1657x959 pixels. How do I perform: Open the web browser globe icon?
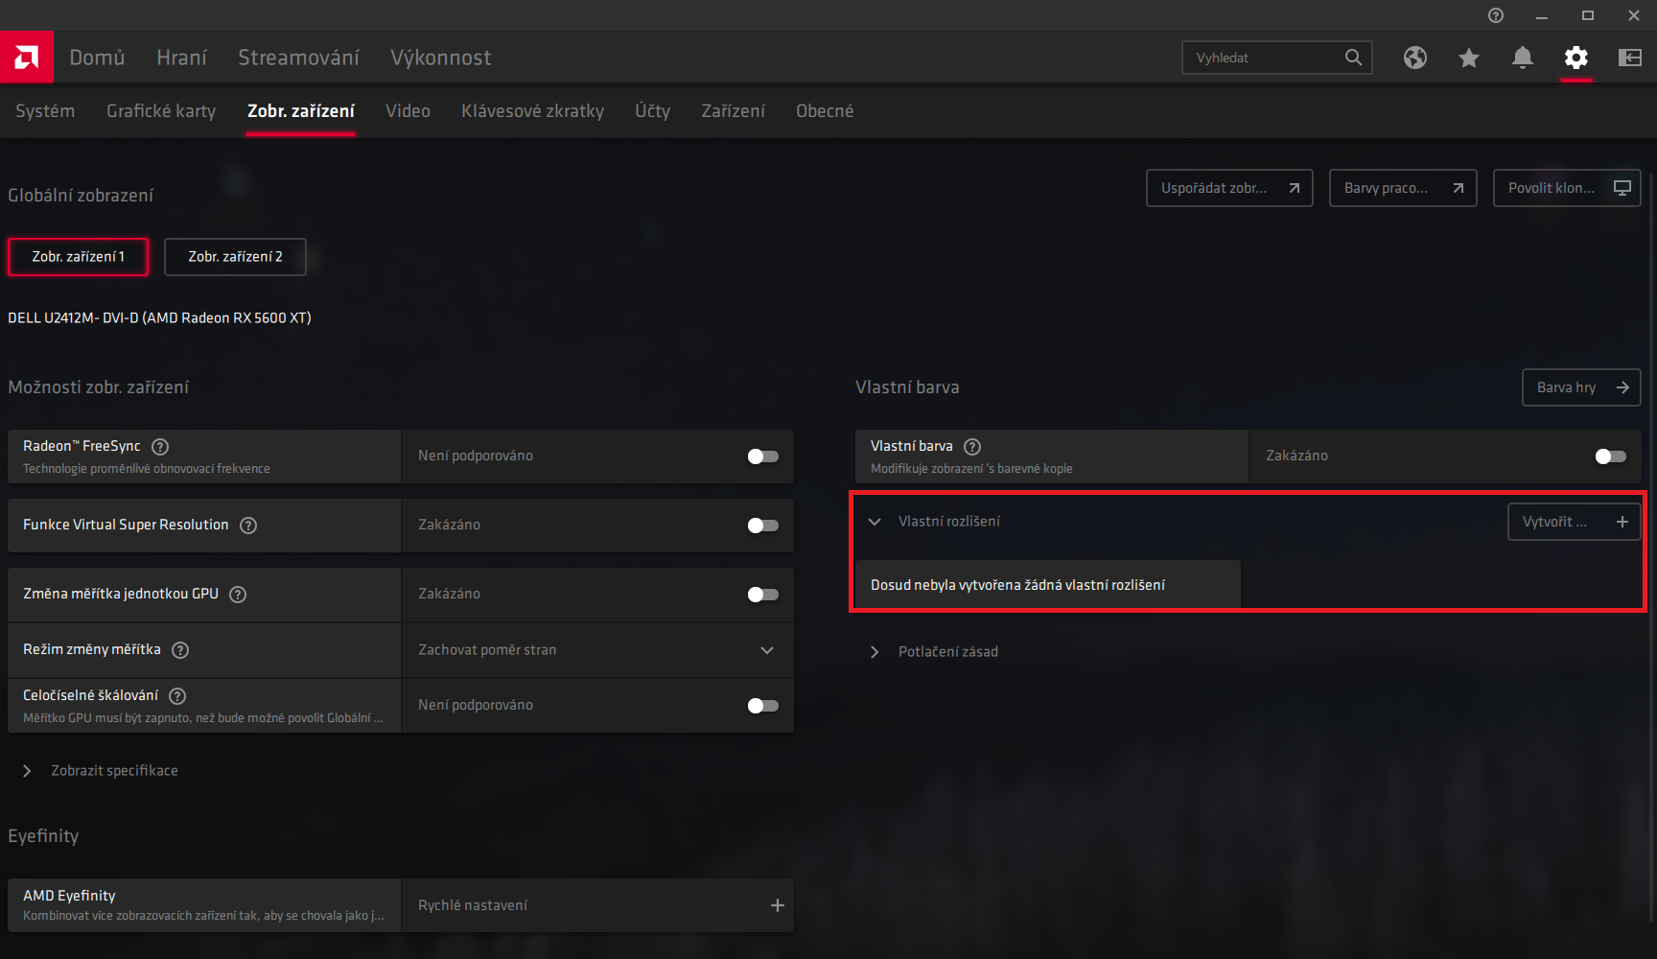pyautogui.click(x=1415, y=58)
